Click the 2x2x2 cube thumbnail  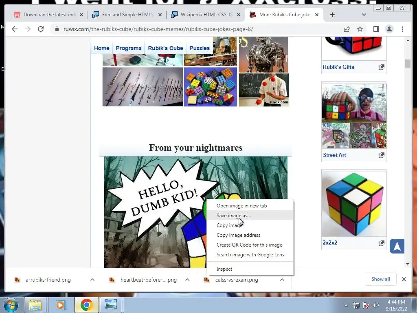coord(354,204)
